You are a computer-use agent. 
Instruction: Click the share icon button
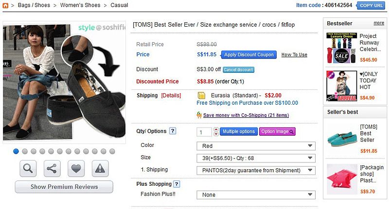pyautogui.click(x=52, y=169)
